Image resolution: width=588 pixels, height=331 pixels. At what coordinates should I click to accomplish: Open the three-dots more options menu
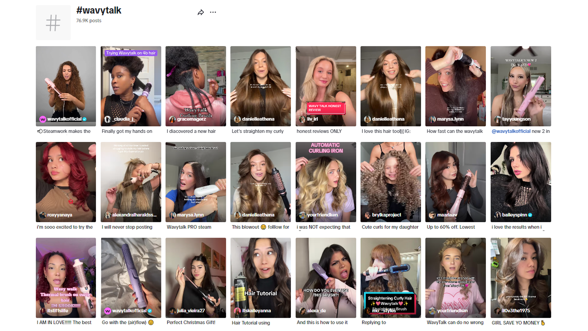[x=213, y=12]
